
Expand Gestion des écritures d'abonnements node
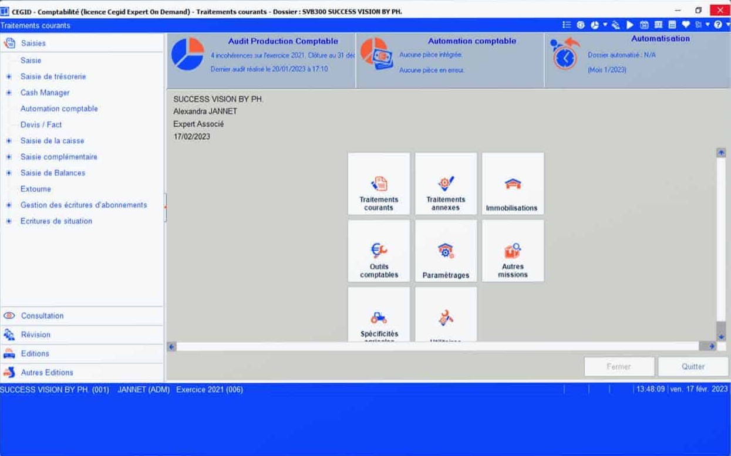9,205
